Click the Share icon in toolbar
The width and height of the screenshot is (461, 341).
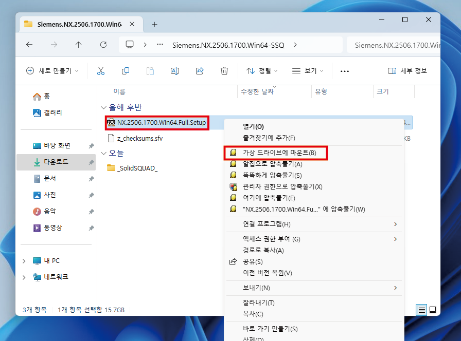point(200,71)
